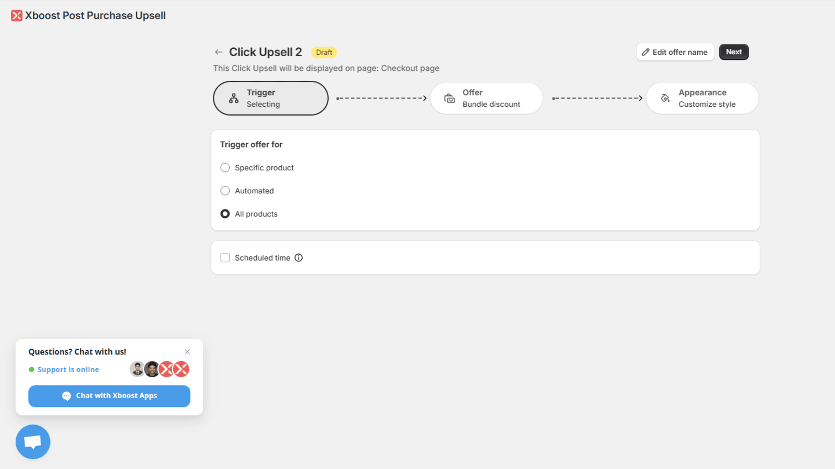
Task: Click the Appearance paint bucket icon
Action: coord(665,98)
